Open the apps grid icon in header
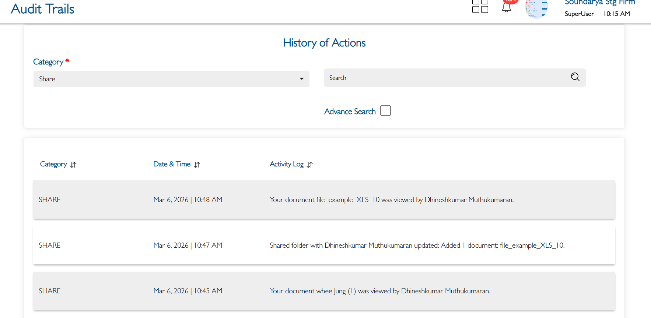The height and width of the screenshot is (318, 651). (480, 6)
